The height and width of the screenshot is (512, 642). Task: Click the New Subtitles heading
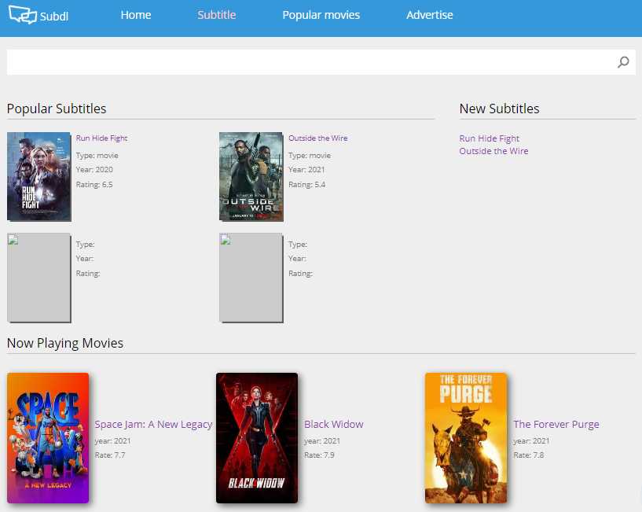[x=499, y=109]
